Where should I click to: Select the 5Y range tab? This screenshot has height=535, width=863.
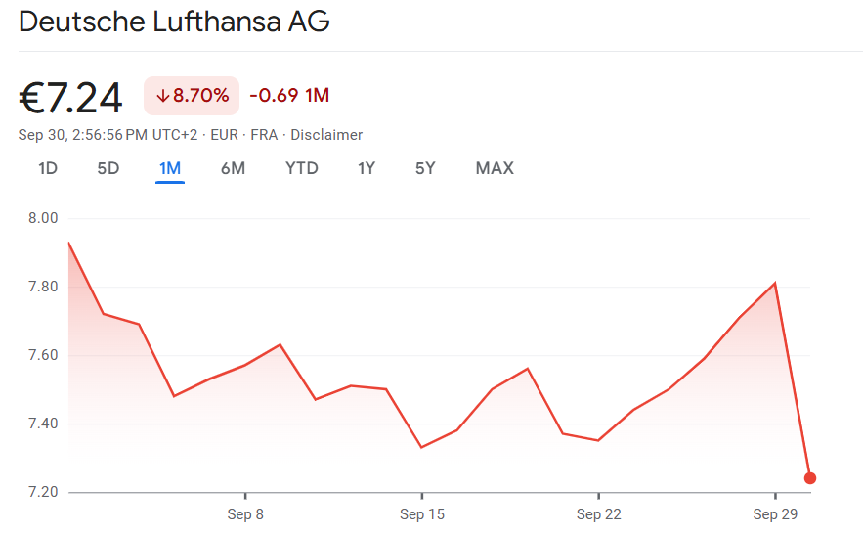click(x=425, y=168)
